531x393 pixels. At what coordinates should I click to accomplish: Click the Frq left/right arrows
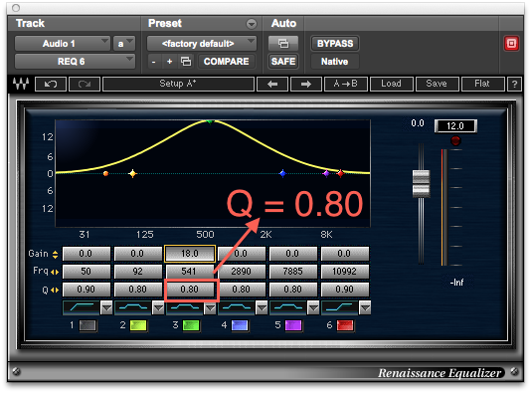tap(55, 272)
